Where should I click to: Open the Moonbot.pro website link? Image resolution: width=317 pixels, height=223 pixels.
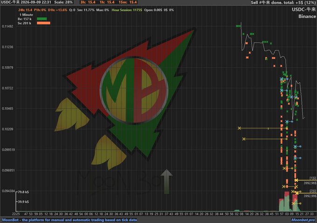[x=303, y=220]
